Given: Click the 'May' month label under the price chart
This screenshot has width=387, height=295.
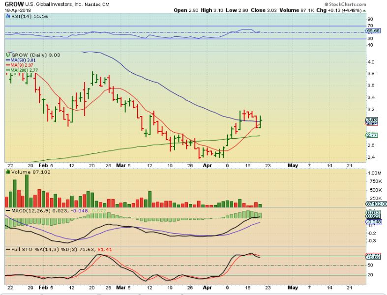Looking at the screenshot, I should tap(293, 165).
